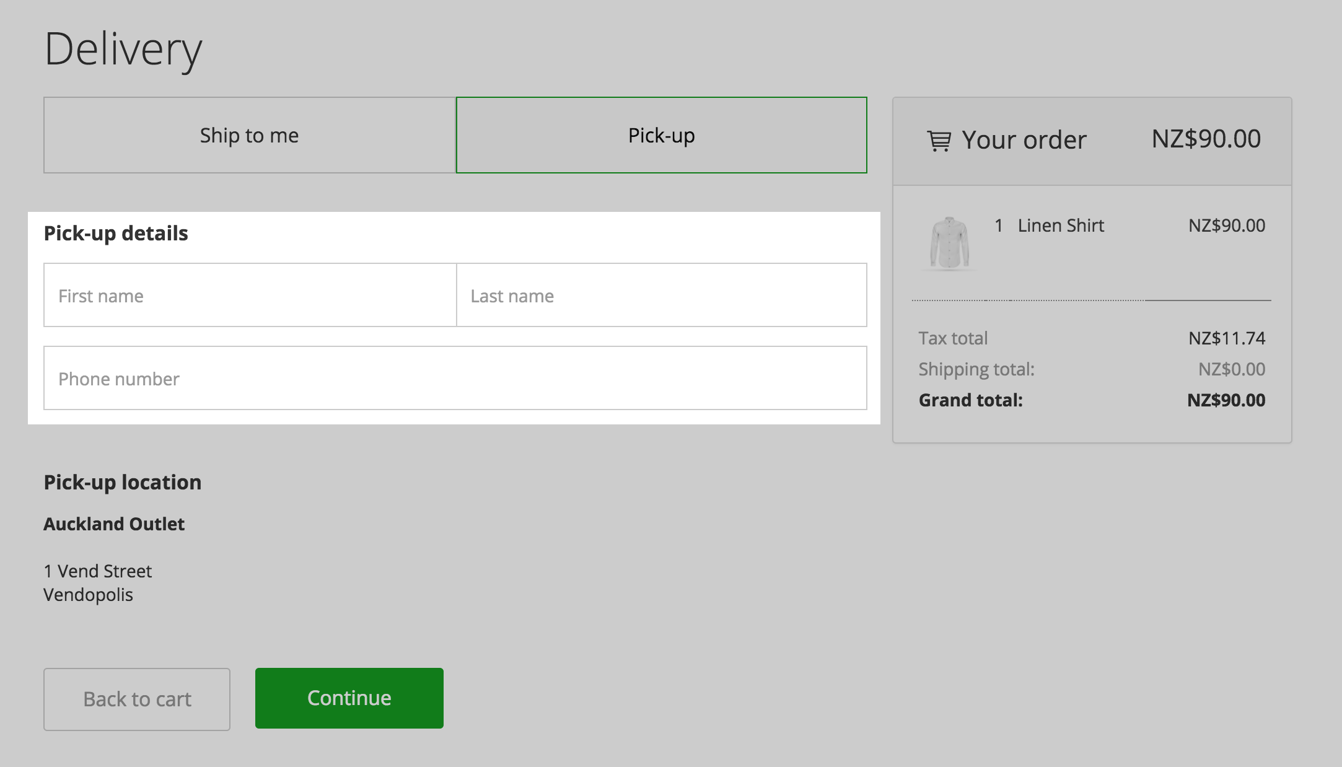Image resolution: width=1342 pixels, height=767 pixels.
Task: Click the Pick-up details heading
Action: point(116,234)
